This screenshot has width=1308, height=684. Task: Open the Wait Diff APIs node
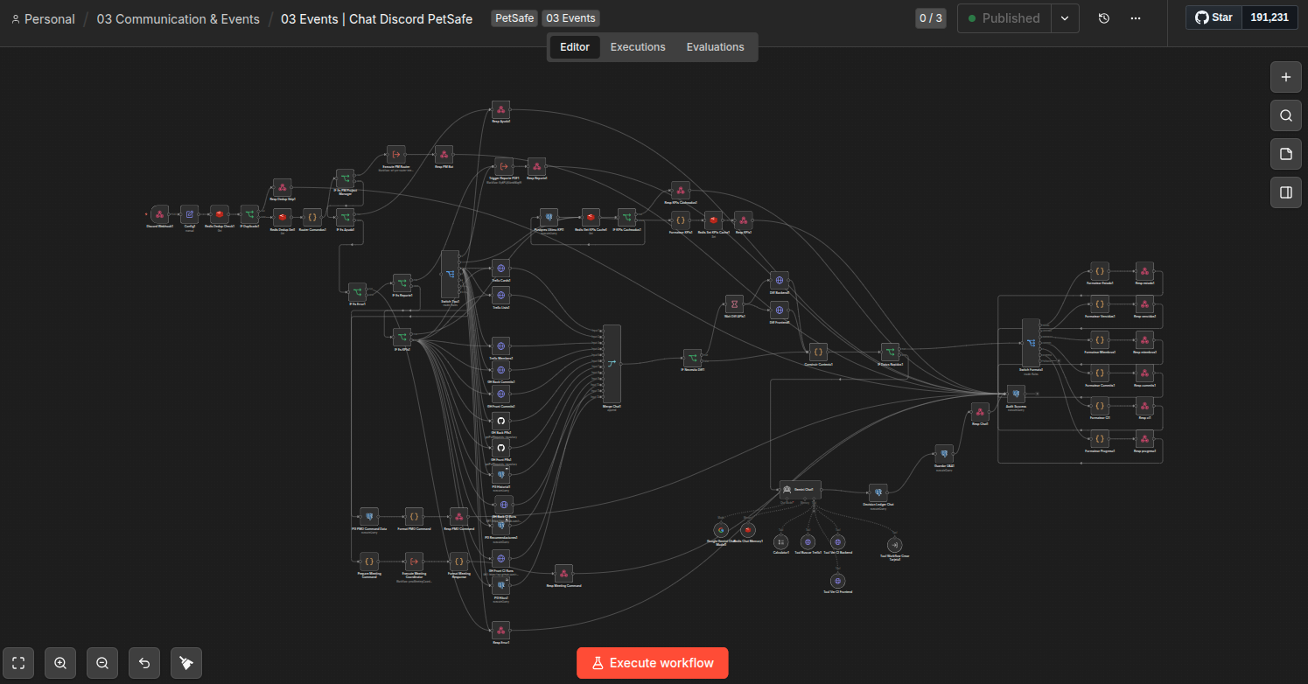[734, 304]
